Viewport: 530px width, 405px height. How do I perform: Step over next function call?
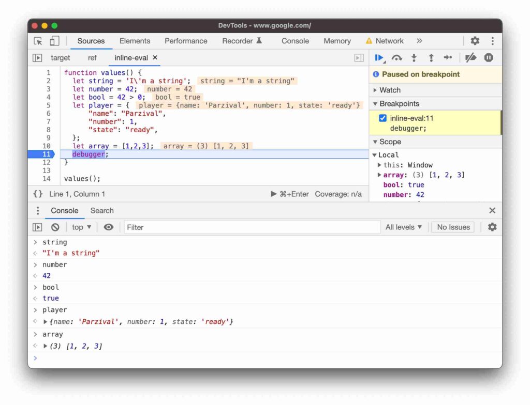click(x=397, y=58)
